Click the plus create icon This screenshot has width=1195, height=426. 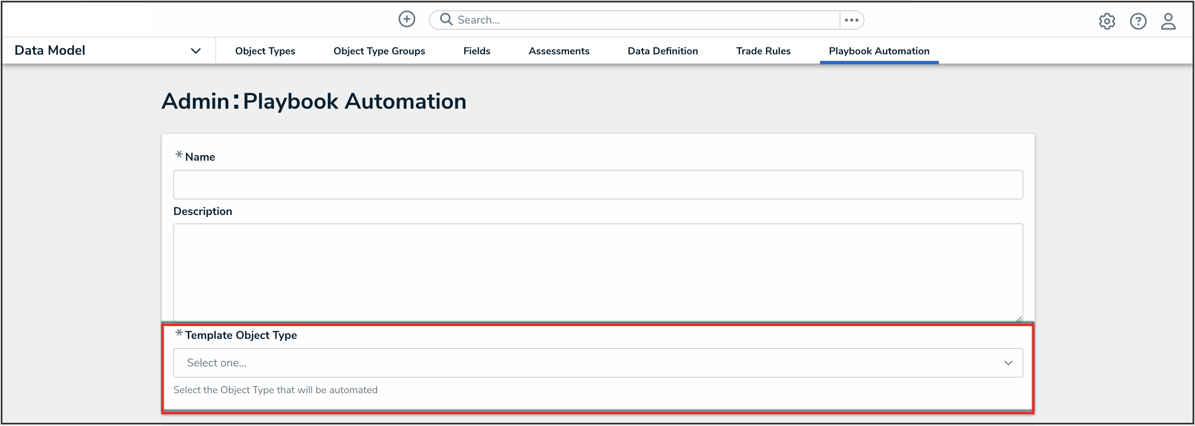click(407, 20)
